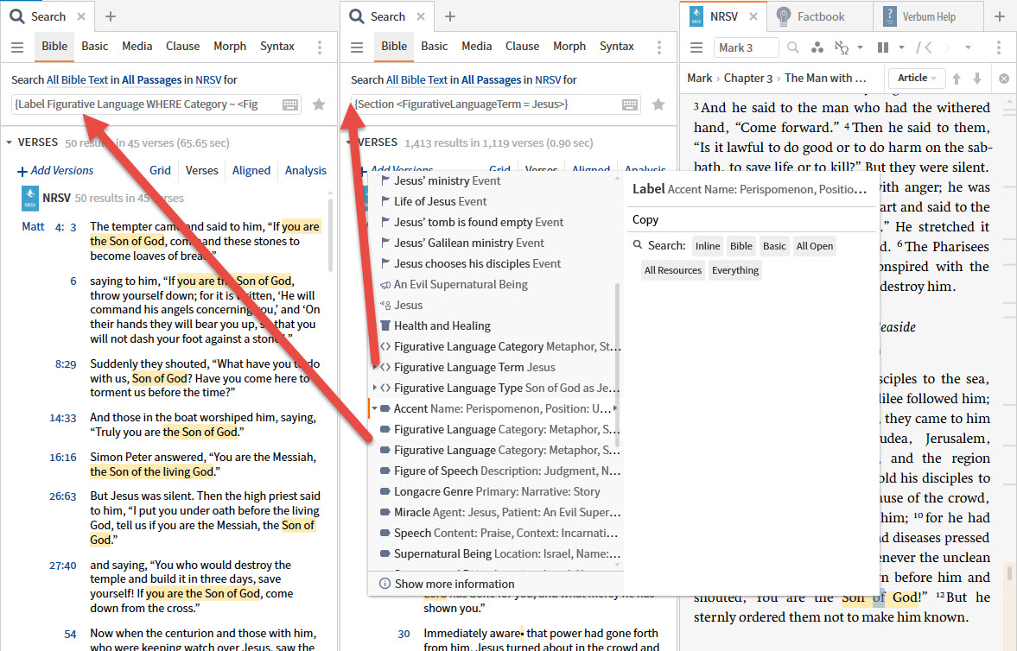The width and height of the screenshot is (1017, 651).
Task: Open the NRSV panel kebab menu
Action: (998, 47)
